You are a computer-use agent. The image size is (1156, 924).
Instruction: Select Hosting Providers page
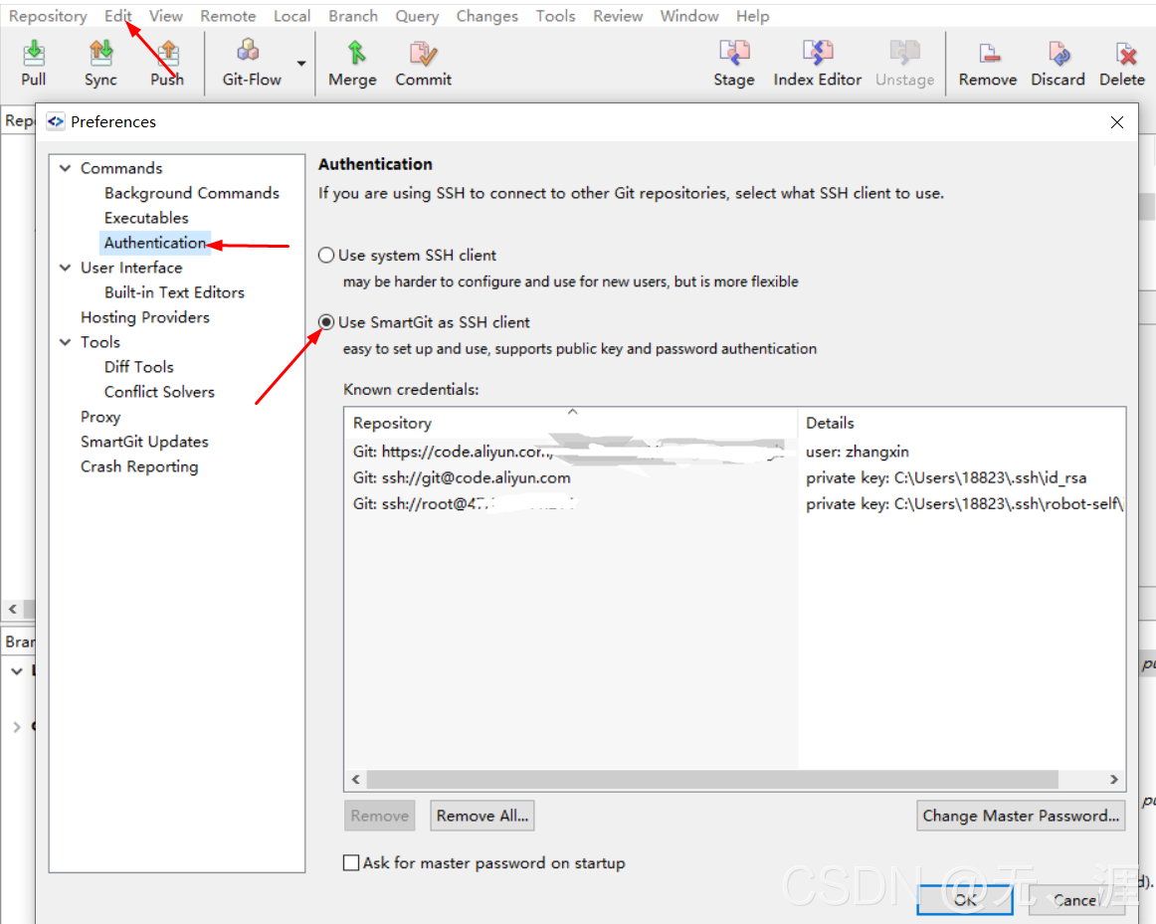click(145, 317)
